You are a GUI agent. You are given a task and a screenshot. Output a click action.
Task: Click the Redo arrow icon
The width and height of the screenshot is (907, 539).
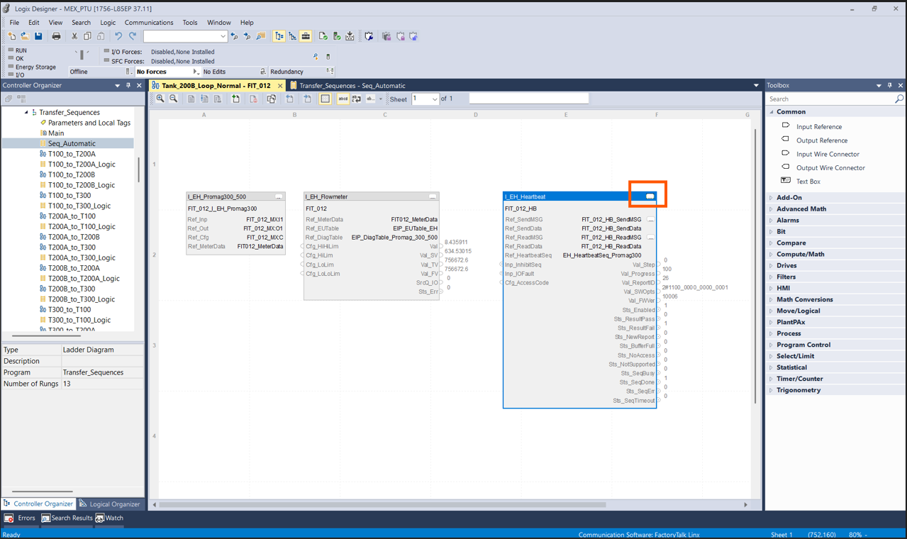coord(132,36)
